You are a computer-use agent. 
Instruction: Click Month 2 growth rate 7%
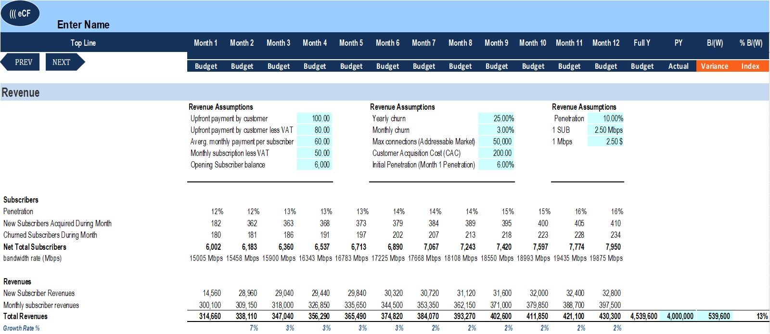[x=254, y=328]
